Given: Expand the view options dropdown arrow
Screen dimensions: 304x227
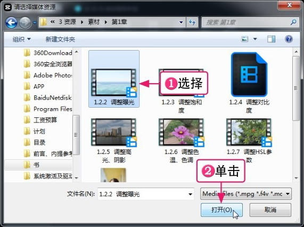Looking at the screenshot, I should [255, 39].
